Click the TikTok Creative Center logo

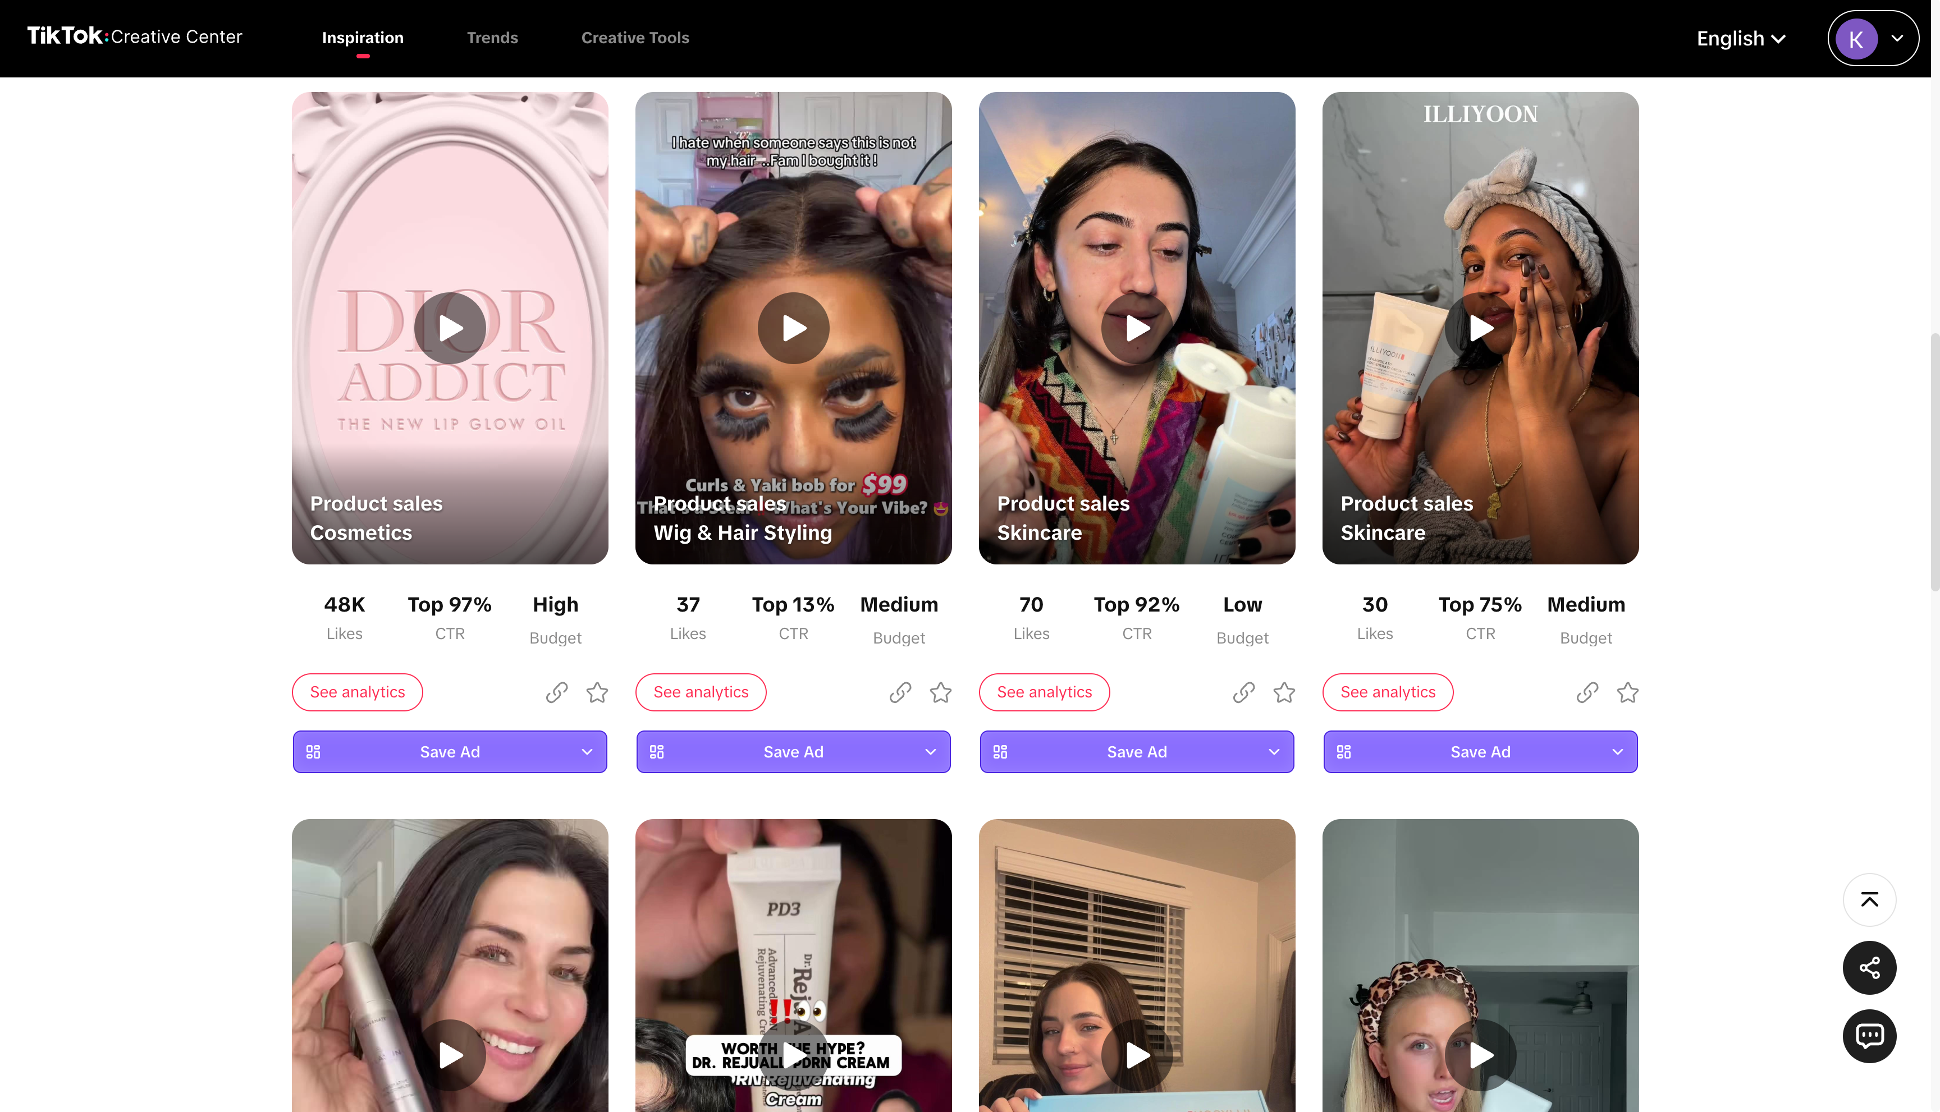point(135,36)
